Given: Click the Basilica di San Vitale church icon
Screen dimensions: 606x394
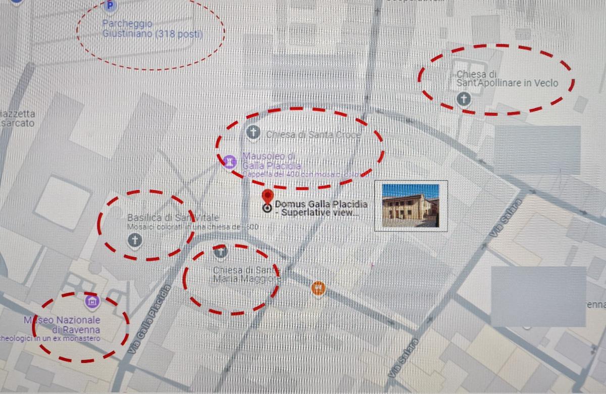Looking at the screenshot, I should (134, 241).
